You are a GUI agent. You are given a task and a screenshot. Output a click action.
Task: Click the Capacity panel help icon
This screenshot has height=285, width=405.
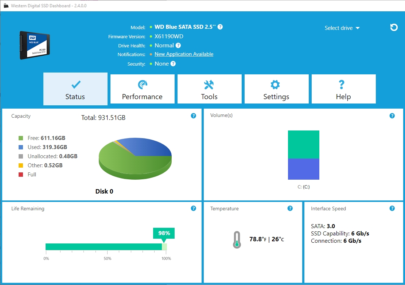(193, 116)
